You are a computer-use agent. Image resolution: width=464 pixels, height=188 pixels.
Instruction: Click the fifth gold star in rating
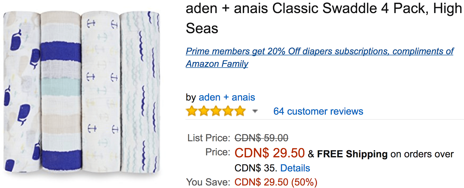coord(240,111)
